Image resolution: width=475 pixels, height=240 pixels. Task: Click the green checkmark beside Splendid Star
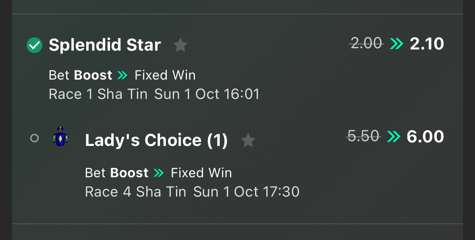click(35, 45)
